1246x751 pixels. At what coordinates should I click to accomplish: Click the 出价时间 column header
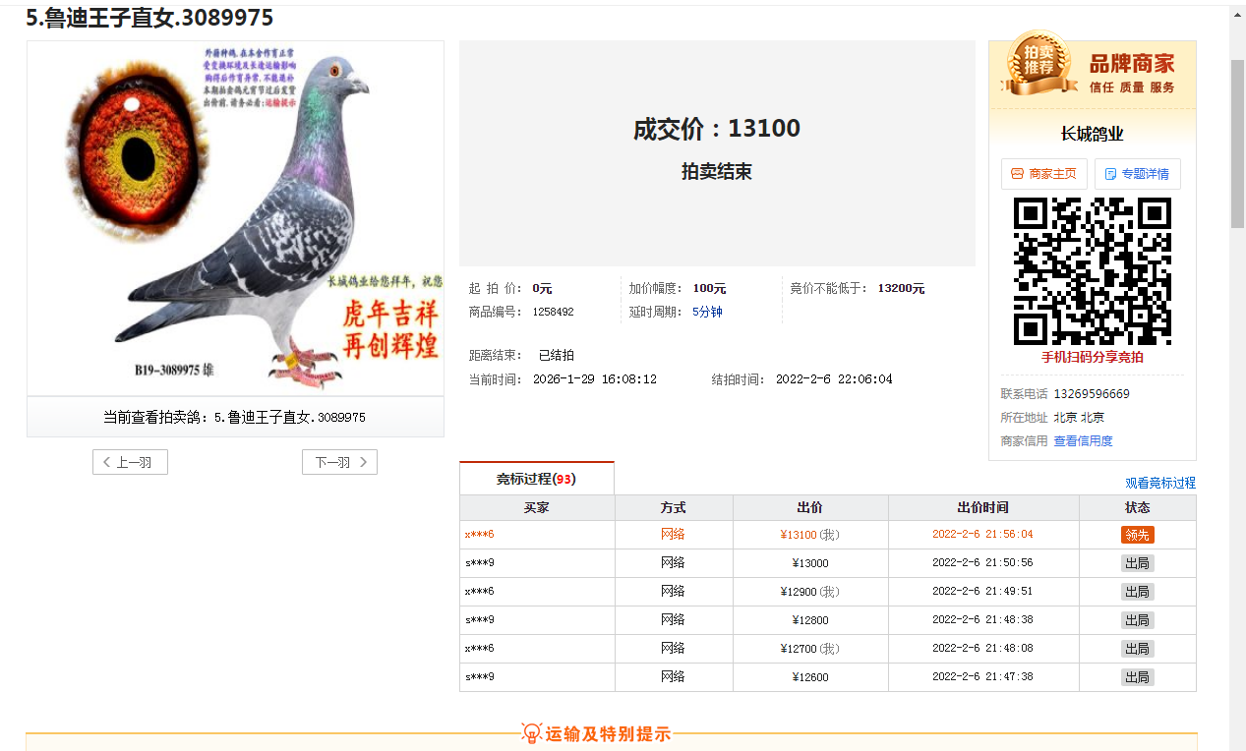click(x=982, y=508)
